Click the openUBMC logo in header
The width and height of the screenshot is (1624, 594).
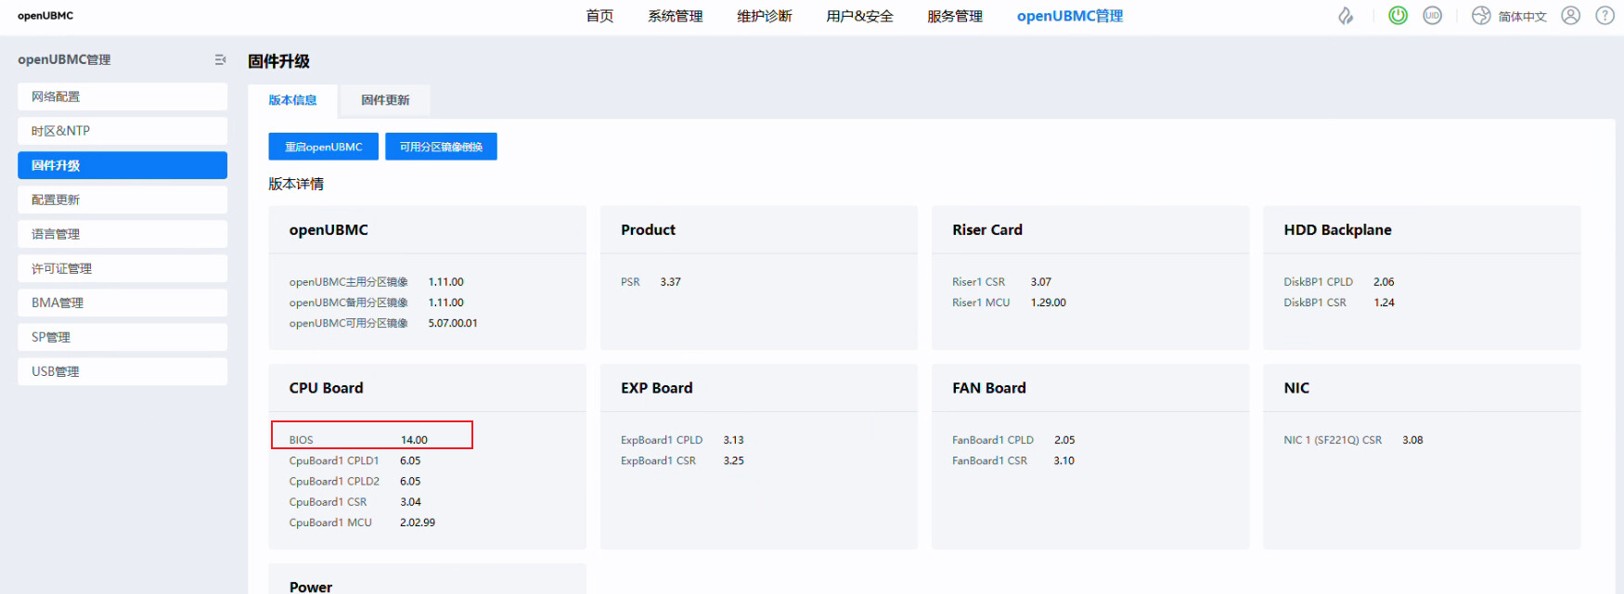45,16
